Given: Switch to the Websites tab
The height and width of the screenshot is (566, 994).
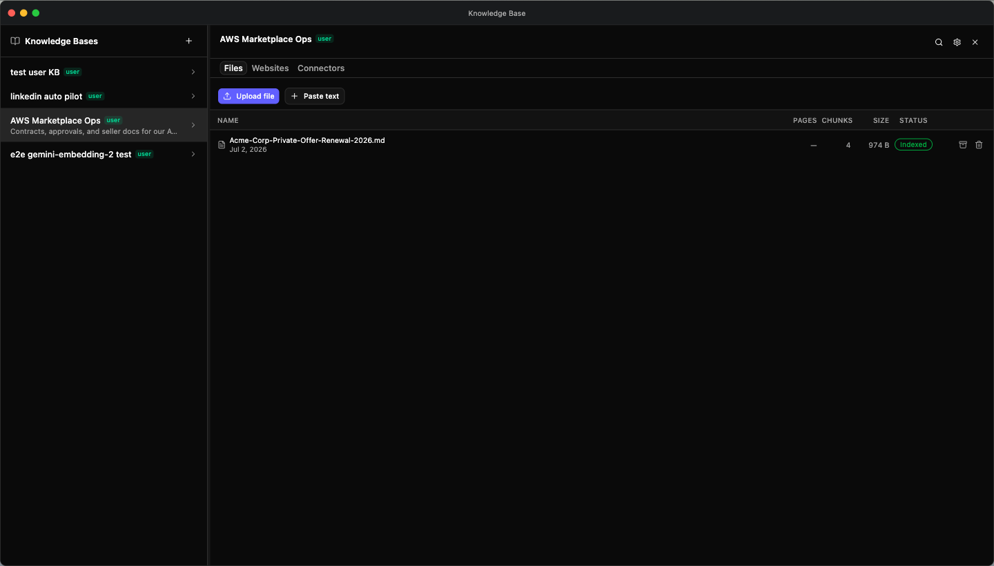Looking at the screenshot, I should pos(270,68).
